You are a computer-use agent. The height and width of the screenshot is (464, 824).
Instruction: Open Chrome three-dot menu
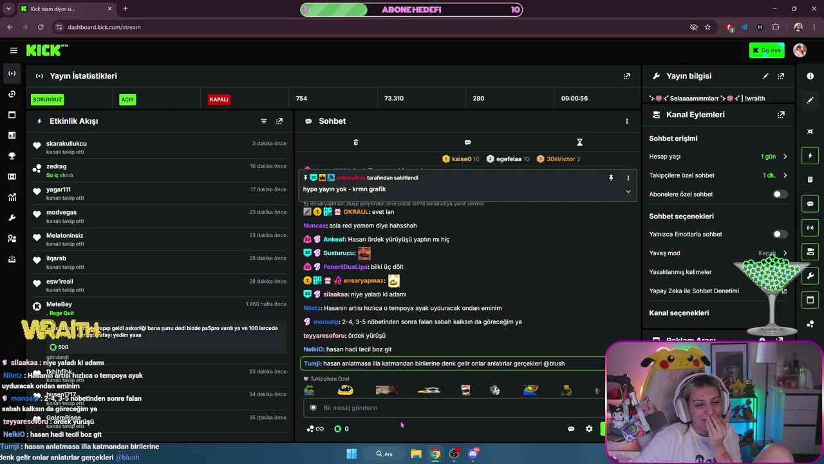point(814,27)
